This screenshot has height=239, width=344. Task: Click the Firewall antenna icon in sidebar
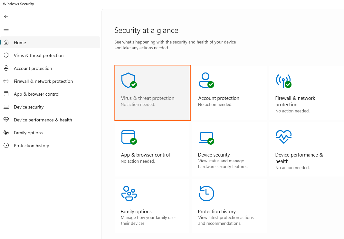pyautogui.click(x=6, y=81)
